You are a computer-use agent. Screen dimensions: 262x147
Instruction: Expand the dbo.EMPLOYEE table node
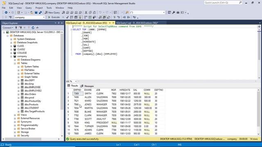pos(18,87)
